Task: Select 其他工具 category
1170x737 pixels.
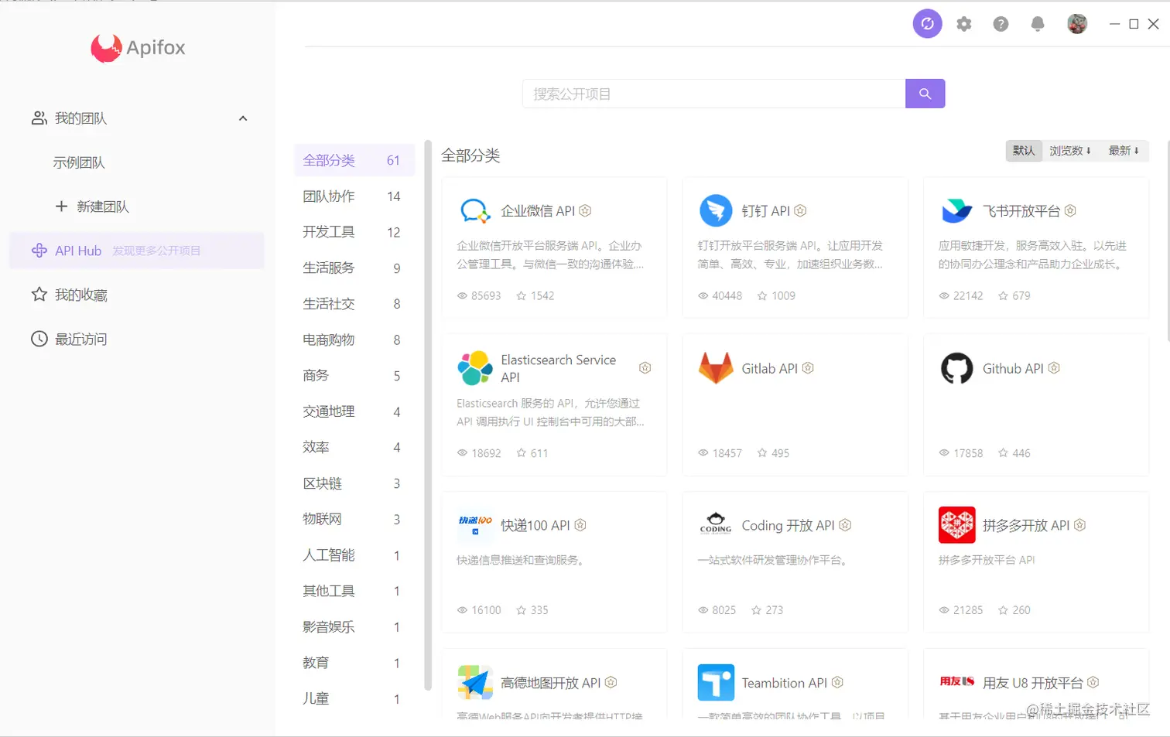Action: (x=354, y=591)
